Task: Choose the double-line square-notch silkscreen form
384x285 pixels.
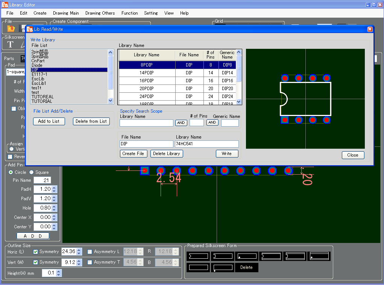Action: 295,256
